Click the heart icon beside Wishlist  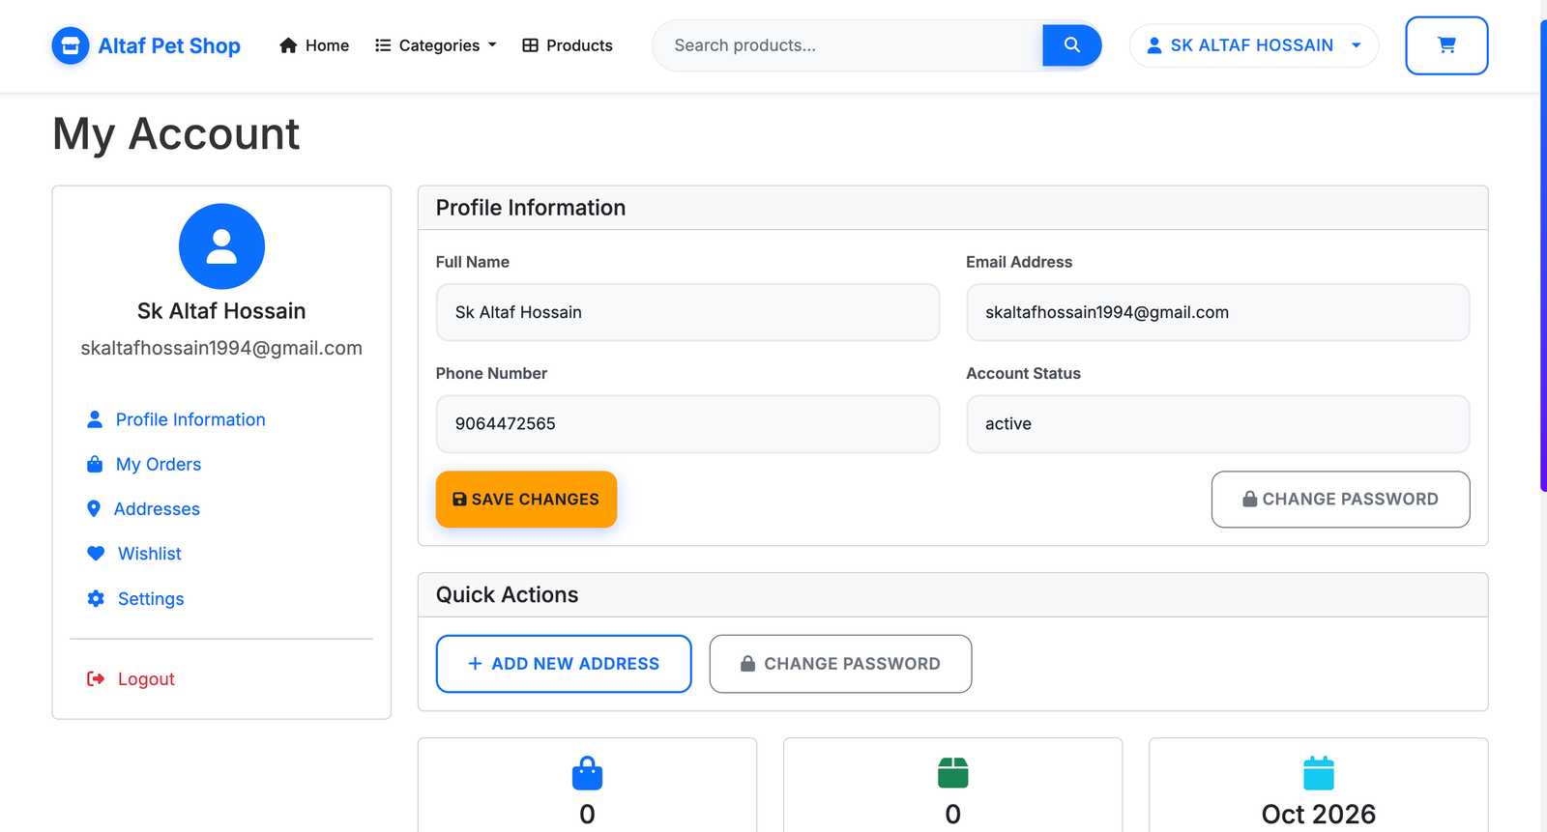(x=96, y=554)
